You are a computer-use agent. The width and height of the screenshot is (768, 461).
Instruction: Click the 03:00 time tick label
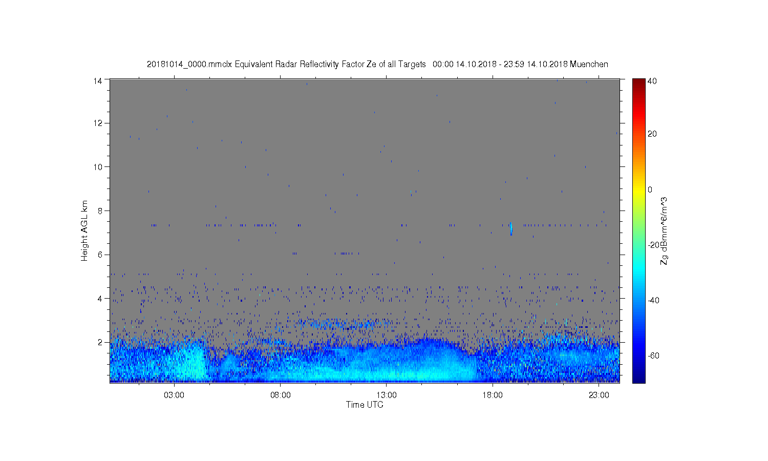tap(174, 395)
